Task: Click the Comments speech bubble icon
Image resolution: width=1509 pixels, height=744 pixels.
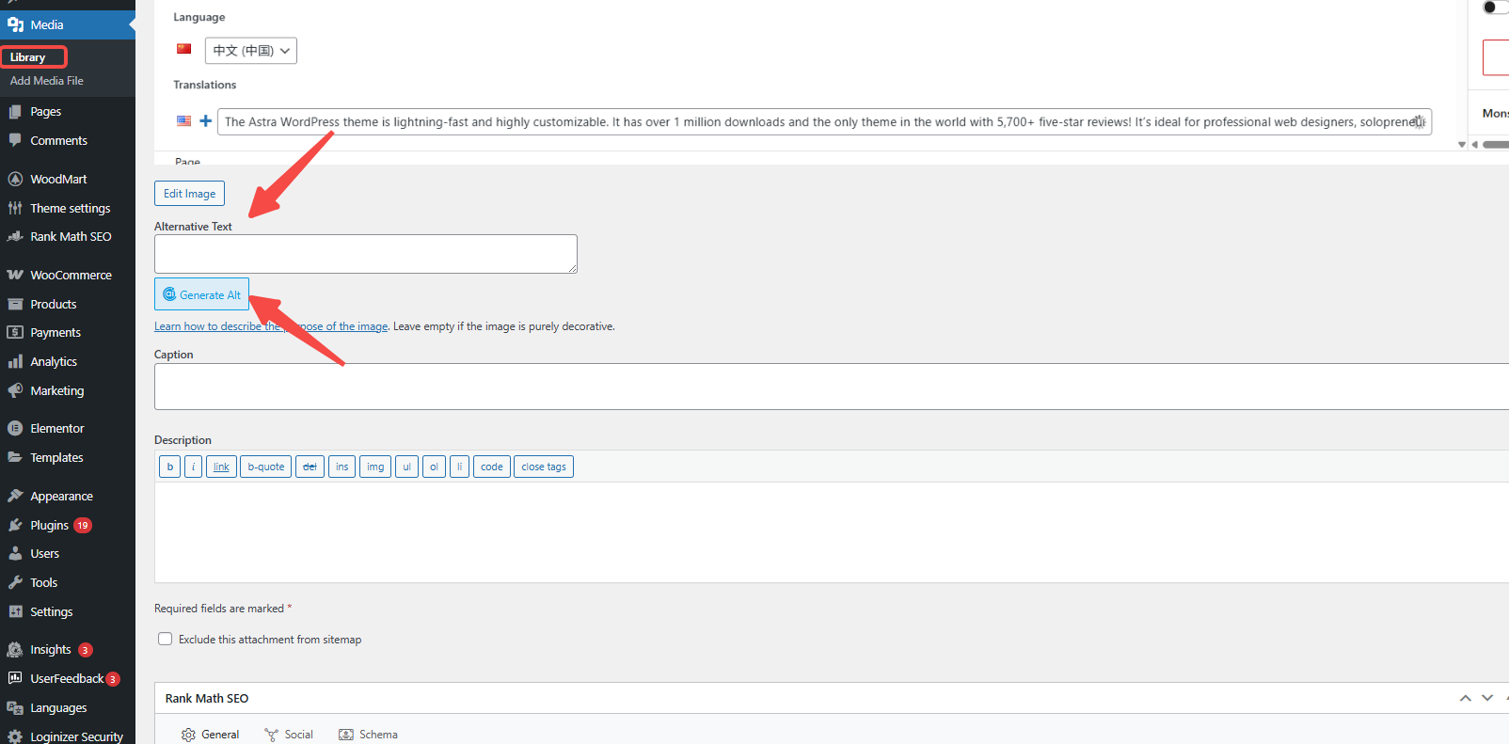Action: pyautogui.click(x=15, y=140)
